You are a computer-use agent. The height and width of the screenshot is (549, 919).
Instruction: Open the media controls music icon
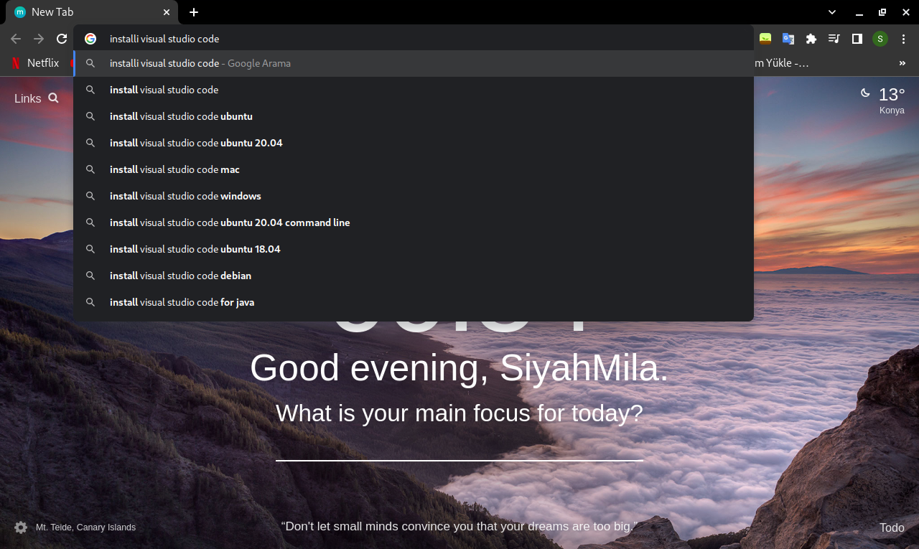click(x=834, y=39)
